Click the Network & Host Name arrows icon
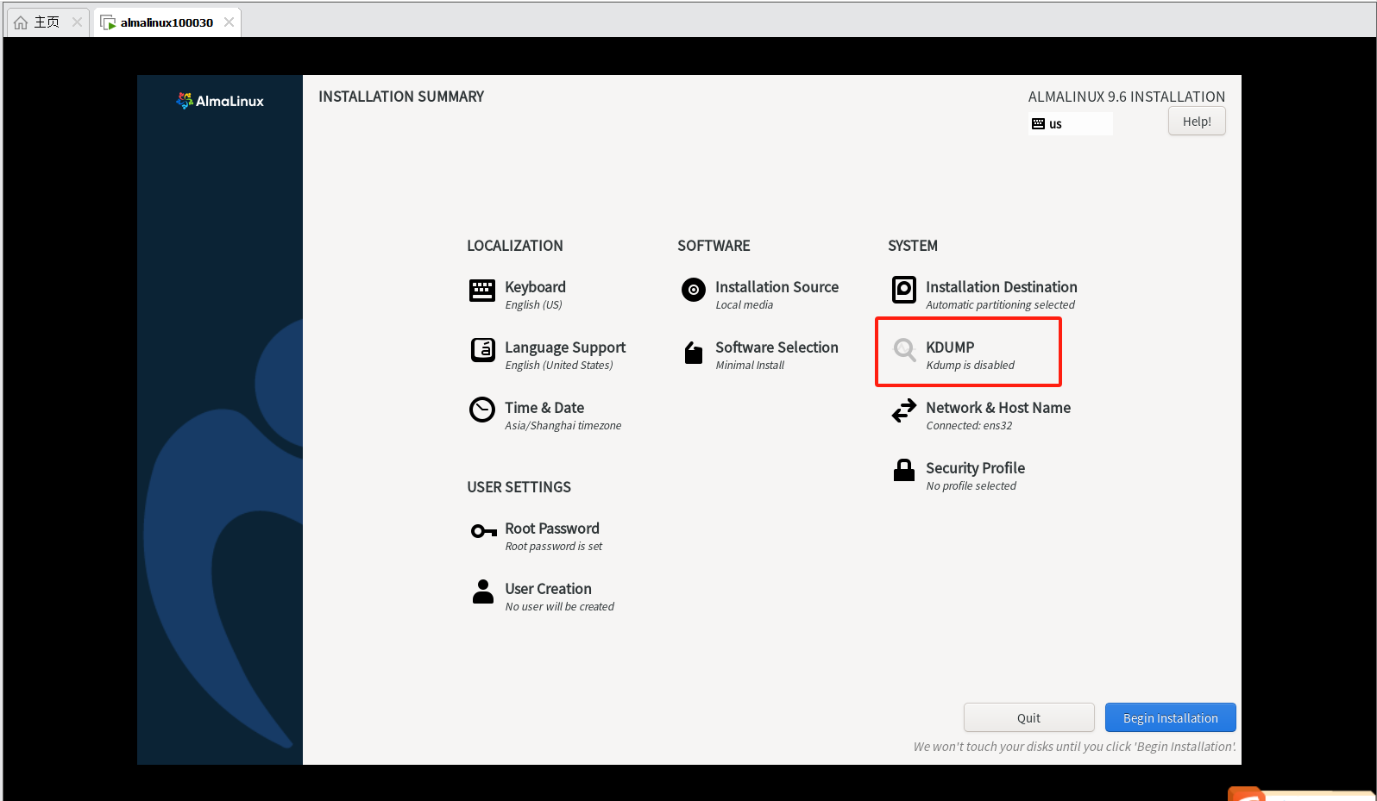The height and width of the screenshot is (801, 1377). [903, 410]
